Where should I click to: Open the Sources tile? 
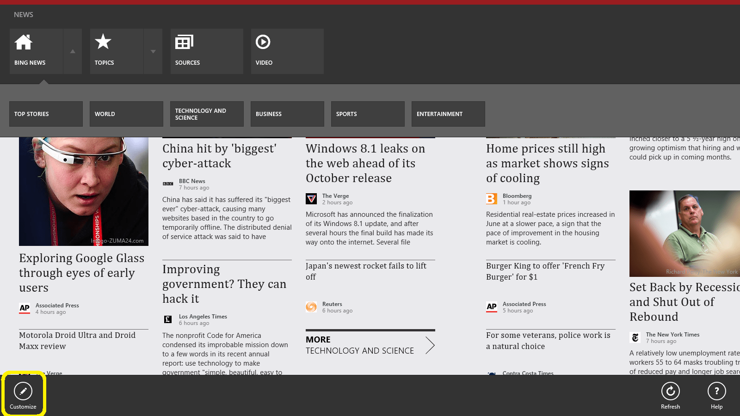(x=207, y=51)
